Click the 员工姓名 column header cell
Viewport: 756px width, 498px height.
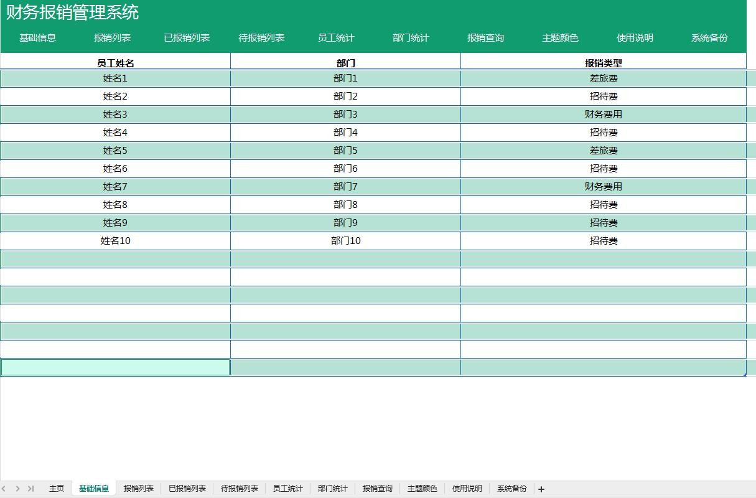tap(115, 63)
